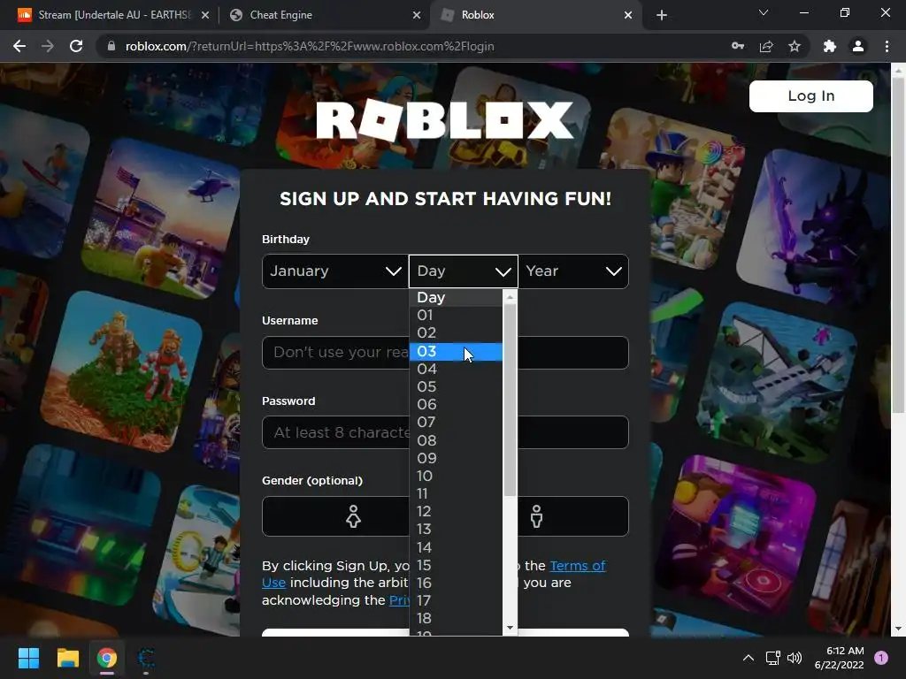The image size is (906, 679).
Task: Select day 04 from the list
Action: (456, 369)
